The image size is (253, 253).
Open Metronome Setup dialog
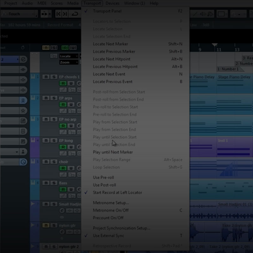[x=135, y=203]
